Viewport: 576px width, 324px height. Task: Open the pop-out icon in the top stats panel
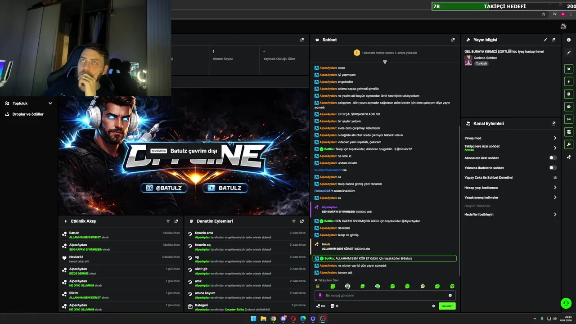point(302,40)
